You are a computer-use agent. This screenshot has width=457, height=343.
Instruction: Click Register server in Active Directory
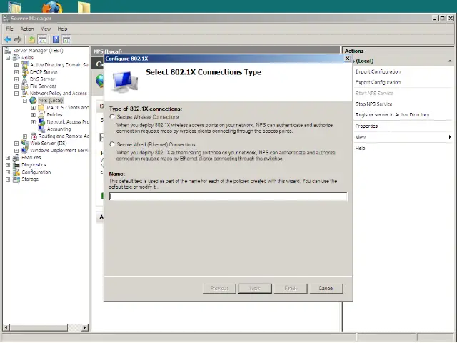pos(392,115)
